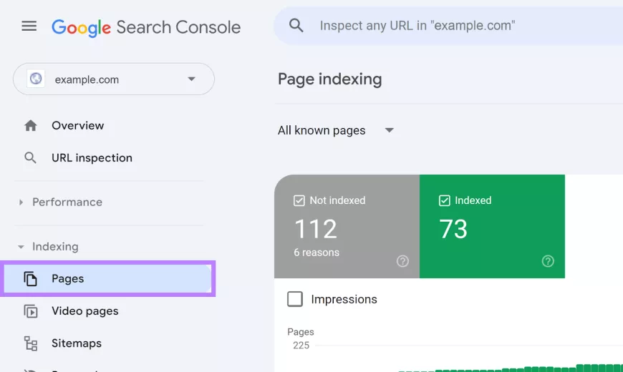
Task: Click the 112 not indexed count
Action: click(316, 229)
